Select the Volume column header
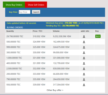 (x=66, y=31)
